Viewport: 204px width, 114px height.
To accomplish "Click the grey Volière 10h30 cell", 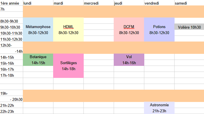I will (189, 27).
